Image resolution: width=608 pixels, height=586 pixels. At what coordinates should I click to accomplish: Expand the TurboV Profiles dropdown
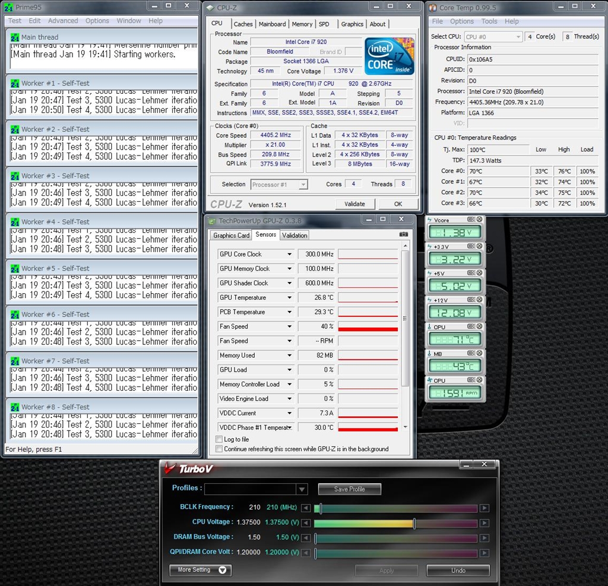[302, 489]
